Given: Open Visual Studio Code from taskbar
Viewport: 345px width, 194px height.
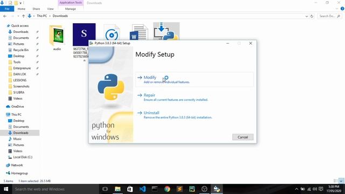Looking at the screenshot, I should point(142,189).
